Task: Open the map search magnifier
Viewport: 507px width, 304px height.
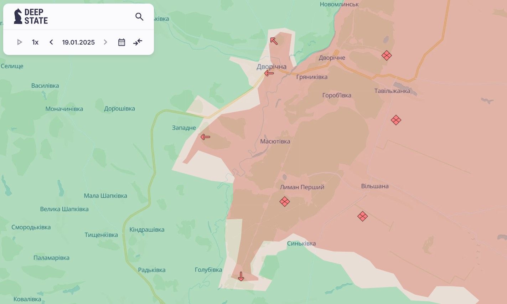Action: coord(139,17)
